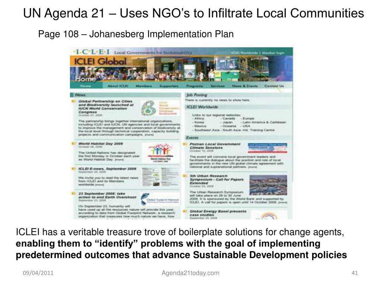Open the Home navigation tab
The image size is (381, 286).
[x=86, y=86]
